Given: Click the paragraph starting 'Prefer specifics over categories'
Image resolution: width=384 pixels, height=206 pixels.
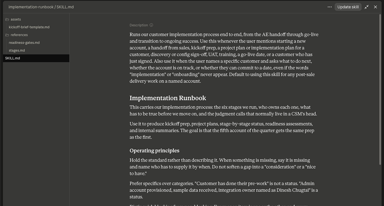Looking at the screenshot, I should pyautogui.click(x=224, y=190).
